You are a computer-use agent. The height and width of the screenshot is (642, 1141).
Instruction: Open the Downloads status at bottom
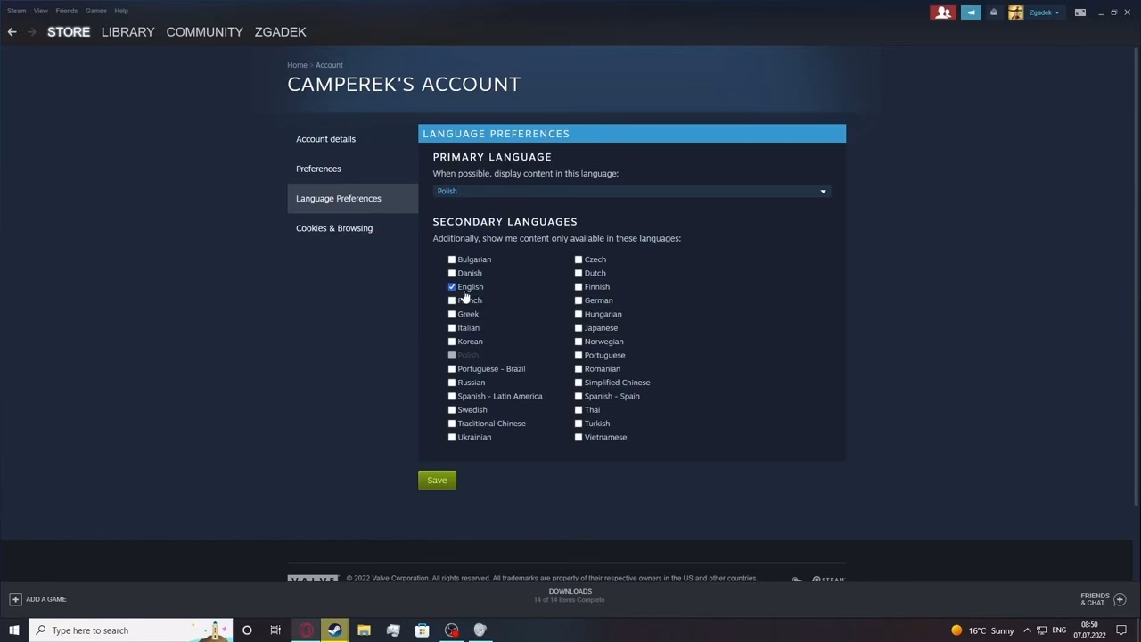pos(570,596)
